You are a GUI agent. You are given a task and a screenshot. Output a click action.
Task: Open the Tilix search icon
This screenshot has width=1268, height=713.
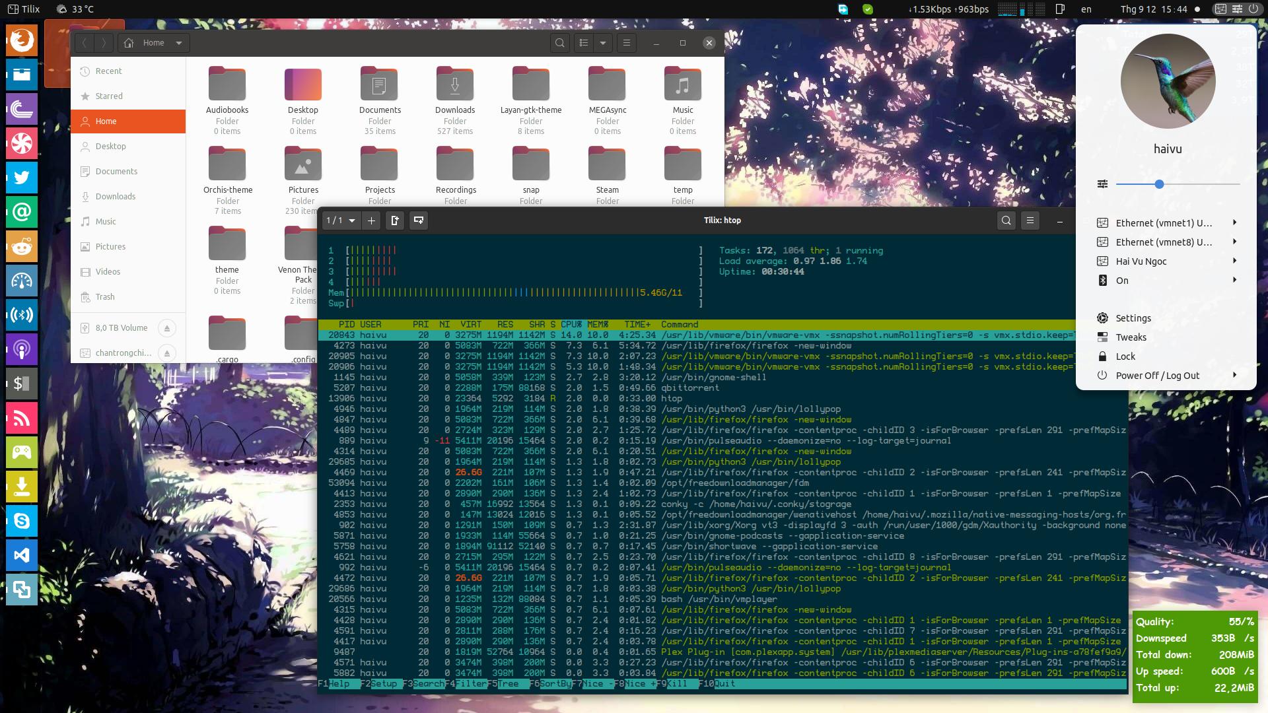click(1006, 221)
